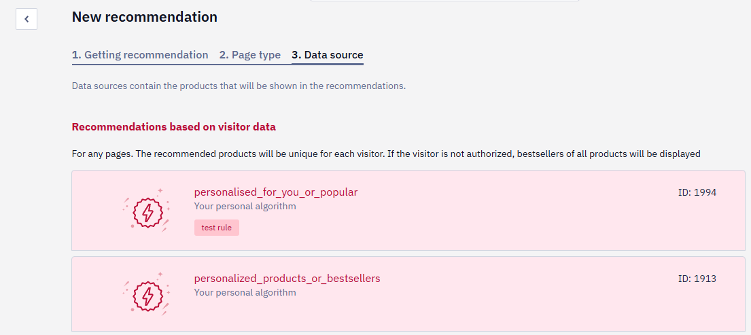Click the For any pages explanation paragraph
Image resolution: width=751 pixels, height=335 pixels.
(x=386, y=154)
